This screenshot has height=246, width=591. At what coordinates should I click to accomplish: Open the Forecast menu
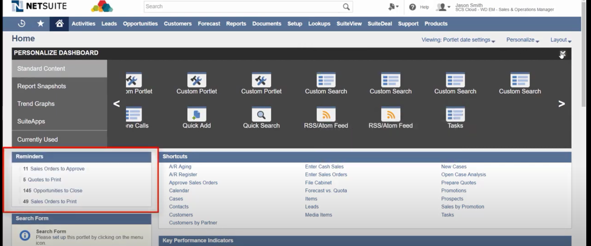(209, 24)
